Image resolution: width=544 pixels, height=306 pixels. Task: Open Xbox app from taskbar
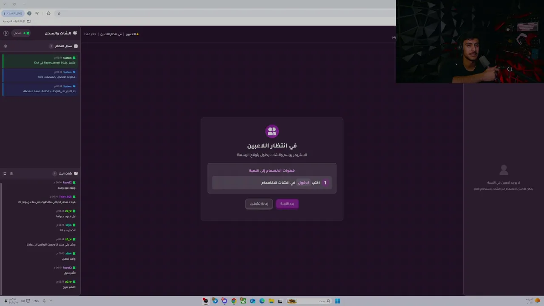click(x=243, y=301)
